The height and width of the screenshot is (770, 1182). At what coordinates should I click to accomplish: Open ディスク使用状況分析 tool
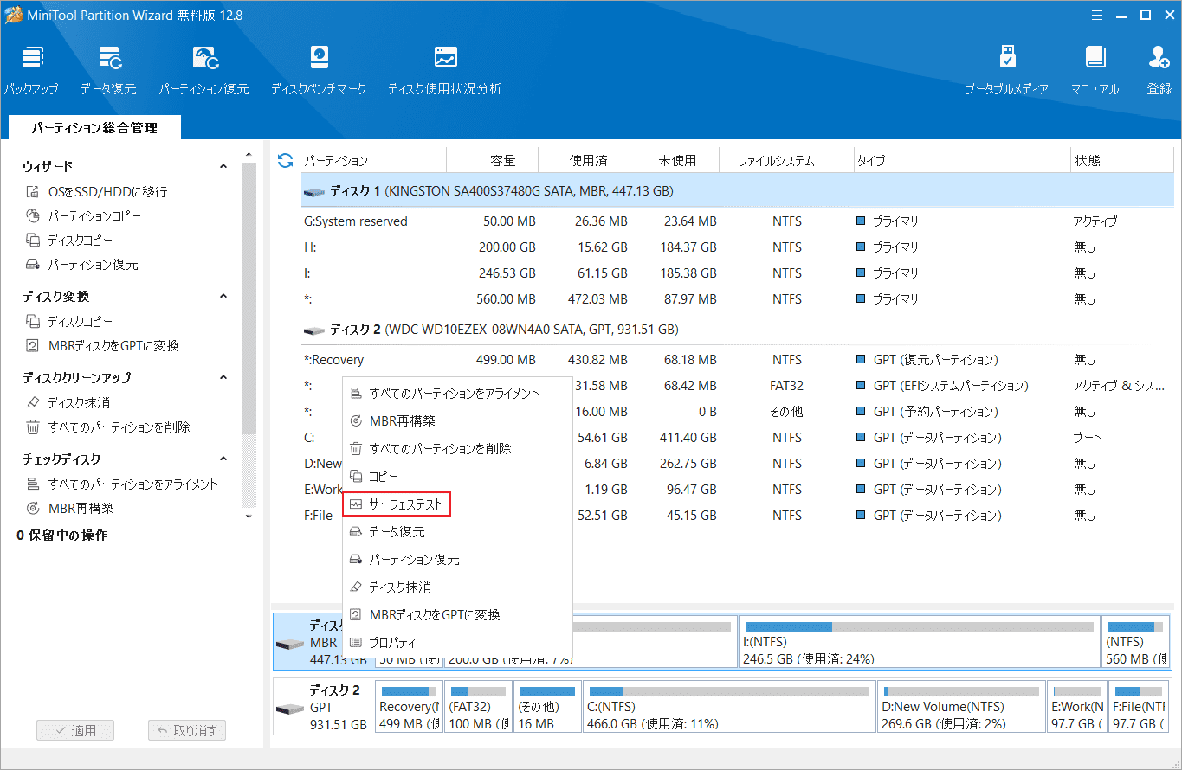pos(444,70)
